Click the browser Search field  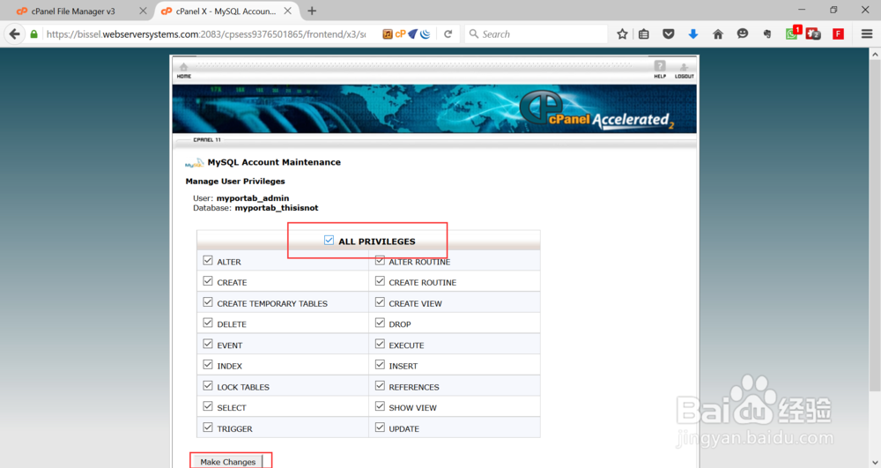click(x=537, y=34)
